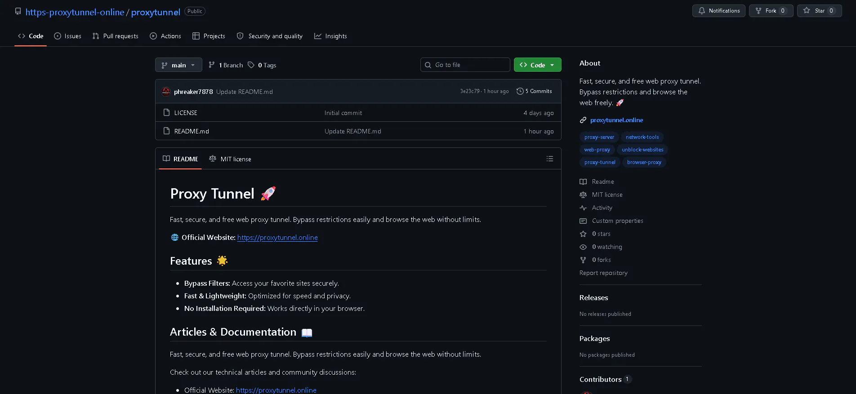Viewport: 856px width, 394px height.
Task: Visit proxytunnel.online link in About
Action: 616,120
